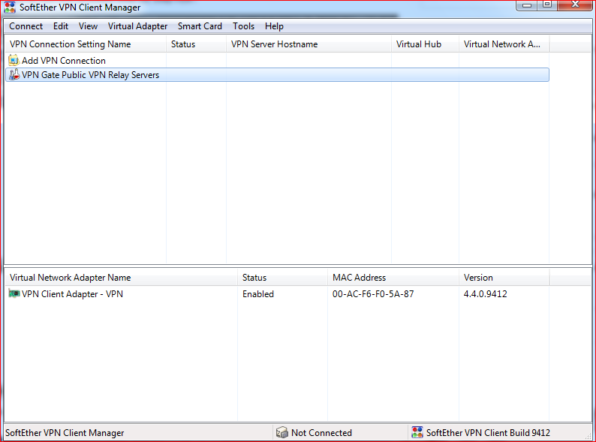Click version value 4.4.0.9412

[485, 293]
